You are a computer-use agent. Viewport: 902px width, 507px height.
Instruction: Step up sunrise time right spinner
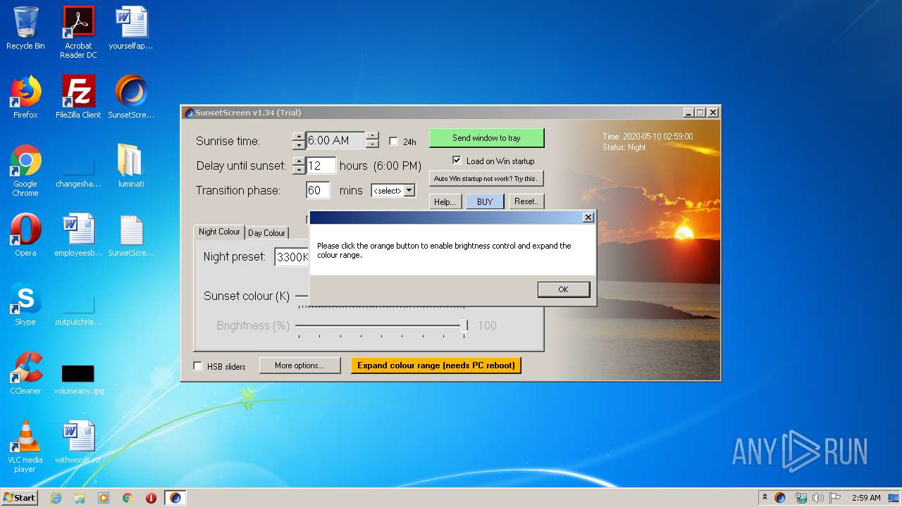(373, 137)
